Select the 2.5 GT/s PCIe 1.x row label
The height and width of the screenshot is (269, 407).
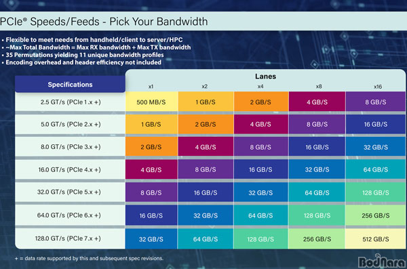point(71,102)
